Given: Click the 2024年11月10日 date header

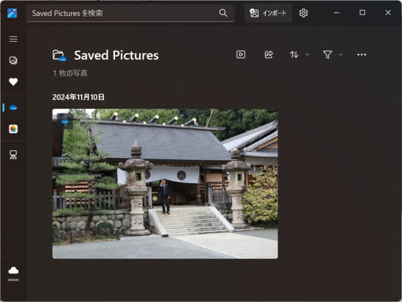Looking at the screenshot, I should click(79, 97).
